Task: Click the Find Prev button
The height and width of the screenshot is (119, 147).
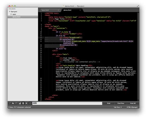Action: pyautogui.click(x=121, y=103)
